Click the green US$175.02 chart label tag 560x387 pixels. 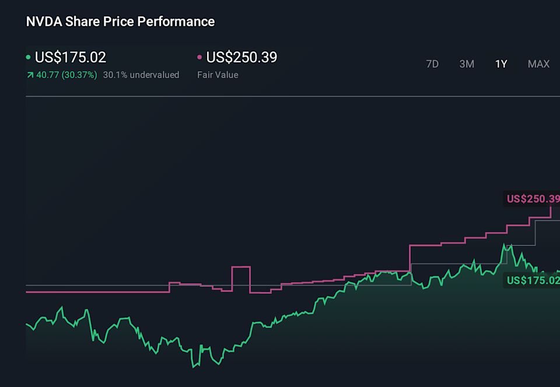(x=532, y=280)
